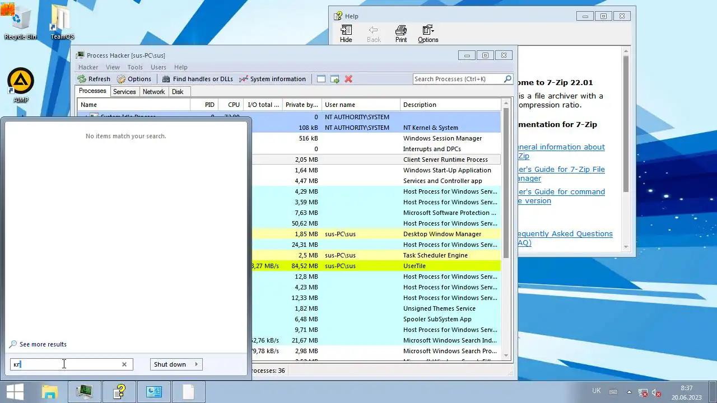Sort by the Description column header
This screenshot has height=403, width=717.
(x=451, y=105)
